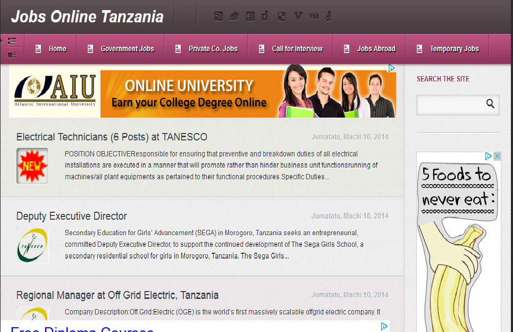Viewport: 513px width, 332px height.
Task: Open the RSS feed icon
Action: click(x=218, y=16)
